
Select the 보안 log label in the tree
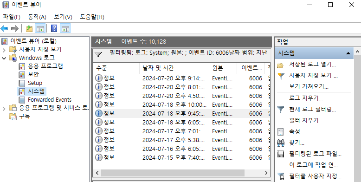(x=33, y=74)
